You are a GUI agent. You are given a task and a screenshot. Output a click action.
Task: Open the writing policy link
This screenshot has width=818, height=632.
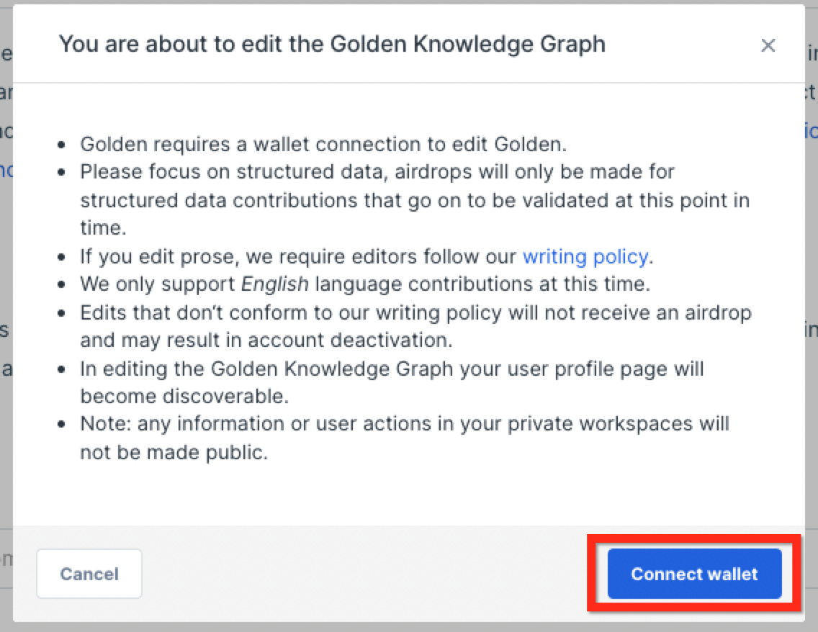(x=585, y=256)
